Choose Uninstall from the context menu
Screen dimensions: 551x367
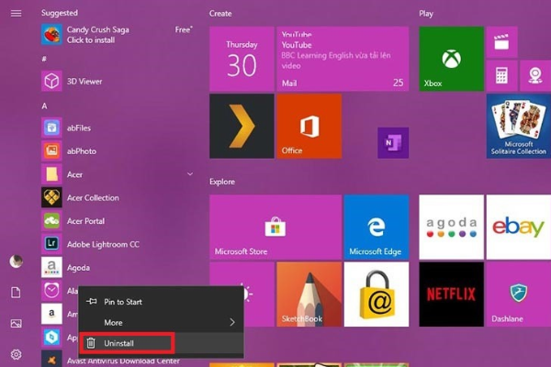[x=162, y=343]
